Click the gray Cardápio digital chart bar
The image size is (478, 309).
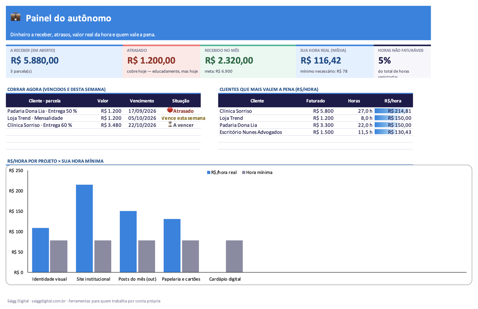(234, 256)
